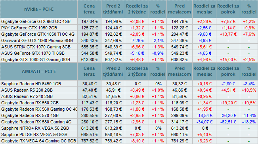
Task: Select Sapphire Radeon HD 6450 1GB row
Action: point(129,84)
